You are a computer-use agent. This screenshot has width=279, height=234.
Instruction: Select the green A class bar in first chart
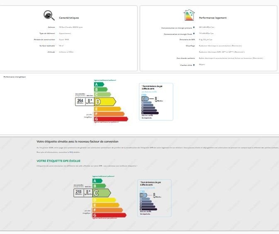(x=98, y=84)
